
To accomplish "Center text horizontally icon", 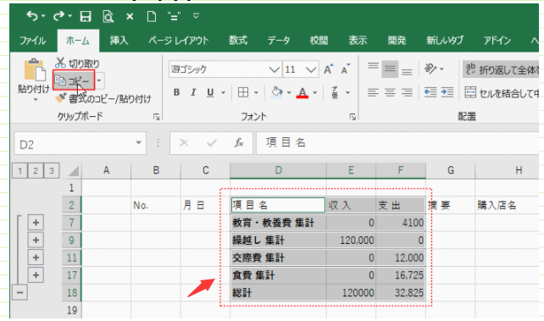I will [x=390, y=92].
